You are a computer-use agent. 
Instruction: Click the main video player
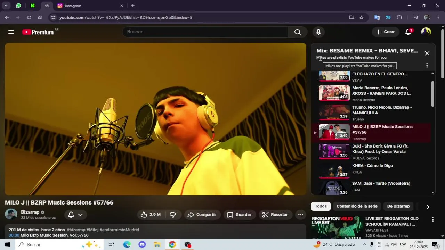point(155,119)
